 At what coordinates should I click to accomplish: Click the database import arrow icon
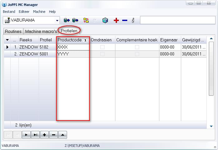pyautogui.click(x=75, y=20)
